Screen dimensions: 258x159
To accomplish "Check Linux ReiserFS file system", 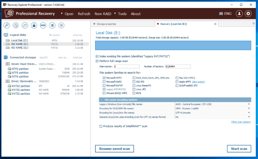I will click(134, 86).
